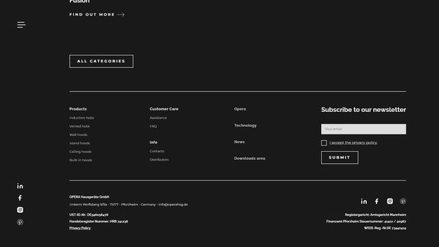Open the Ceiling hoods page
Viewport: 439px width, 247px height.
pyautogui.click(x=80, y=152)
